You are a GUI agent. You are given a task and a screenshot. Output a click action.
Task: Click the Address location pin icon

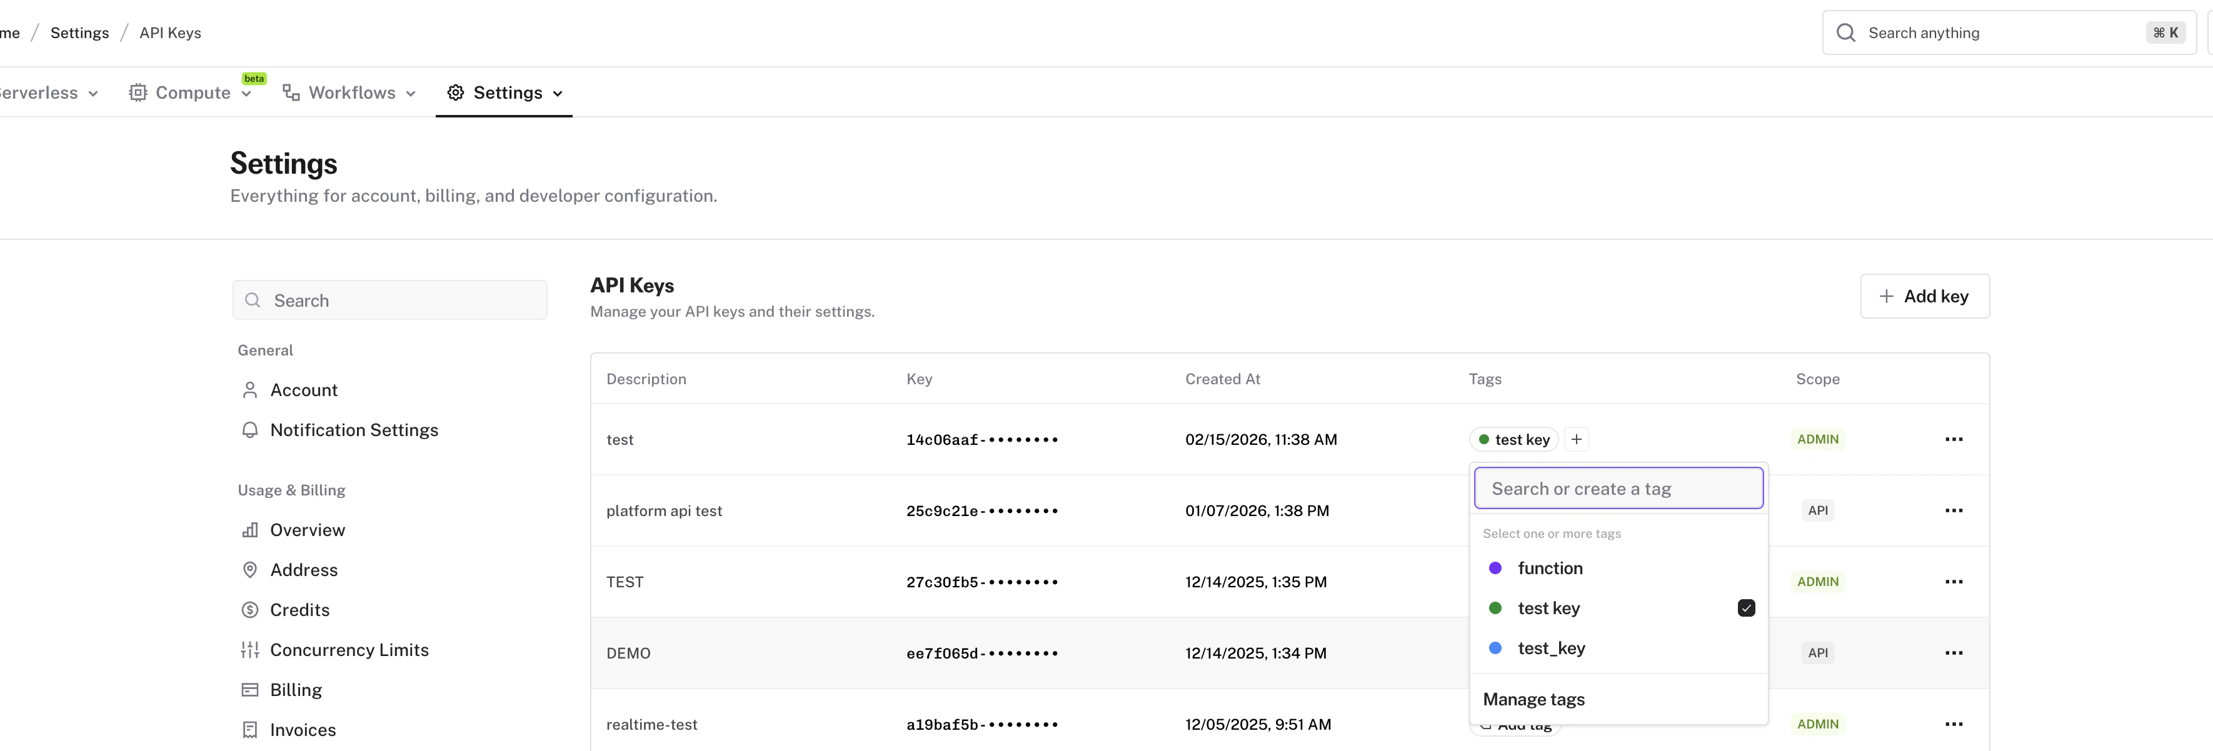point(250,570)
